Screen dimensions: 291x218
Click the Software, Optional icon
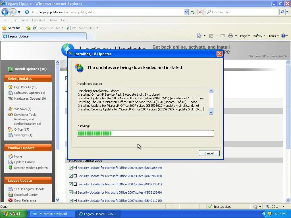click(x=11, y=93)
